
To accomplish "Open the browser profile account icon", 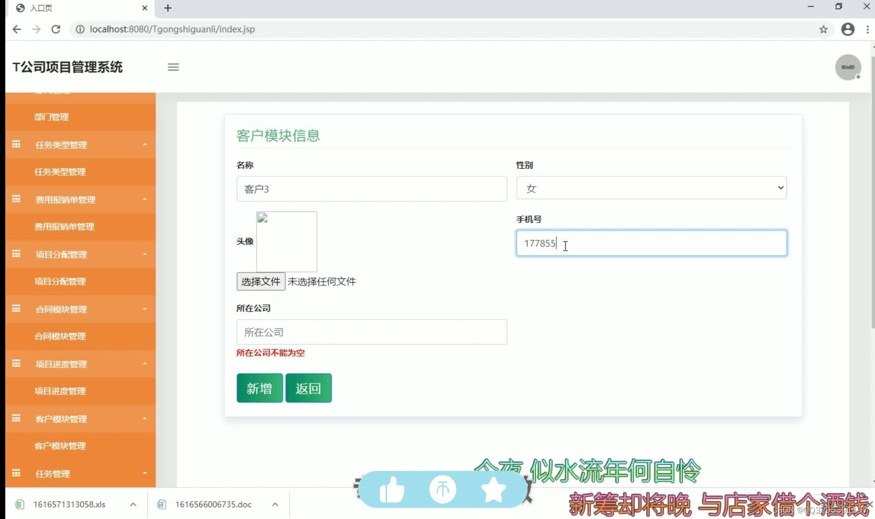I will (848, 29).
